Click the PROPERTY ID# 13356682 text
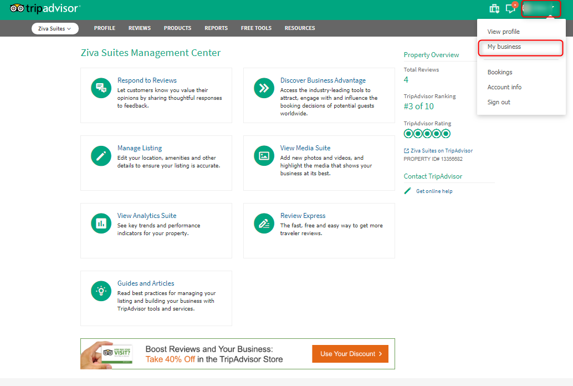Viewport: 573px width, 386px height. pos(433,159)
